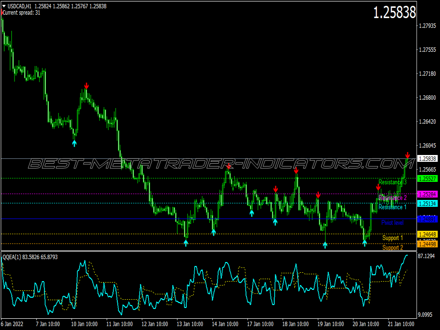Click the '18 Jan 10:00' time label
Viewport: 440px width, 330px height.
click(295, 324)
